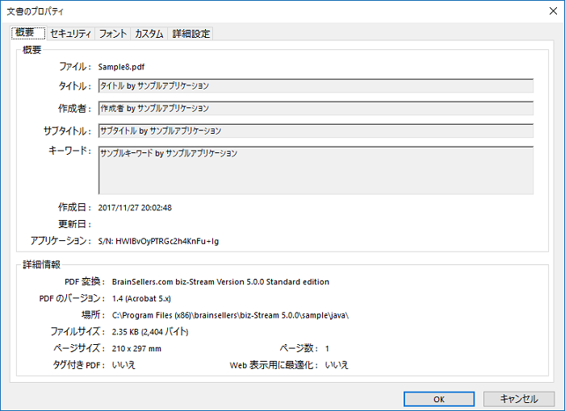Viewport: 565px width, 411px height.
Task: Click into the 作成者 field
Action: (316, 108)
